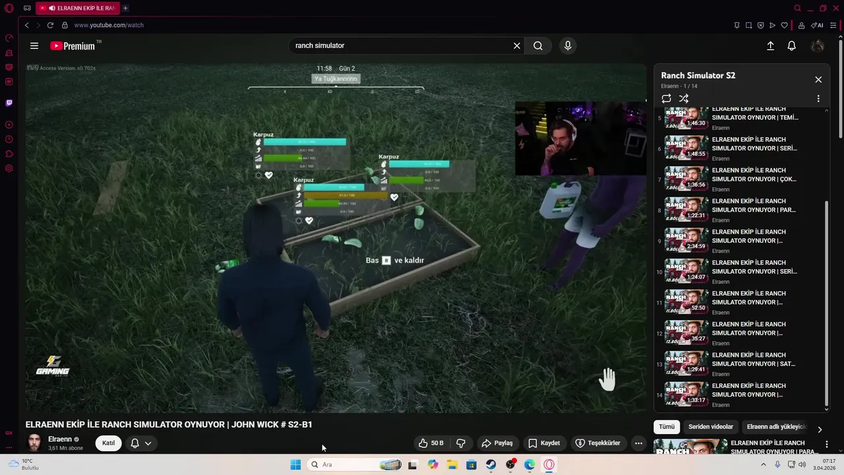This screenshot has width=844, height=475.
Task: Show hidden system tray icons
Action: point(764,464)
